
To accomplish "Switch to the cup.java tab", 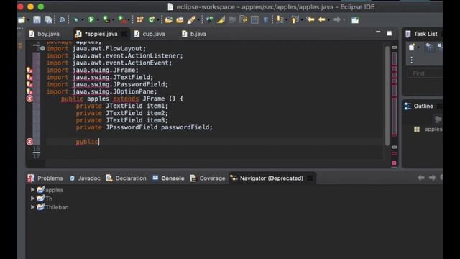I will (150, 34).
